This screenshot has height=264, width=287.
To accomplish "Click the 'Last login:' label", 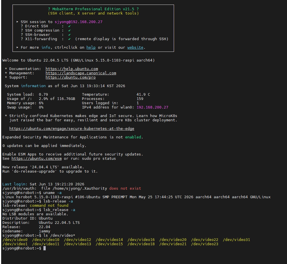I will pyautogui.click(x=15, y=184).
